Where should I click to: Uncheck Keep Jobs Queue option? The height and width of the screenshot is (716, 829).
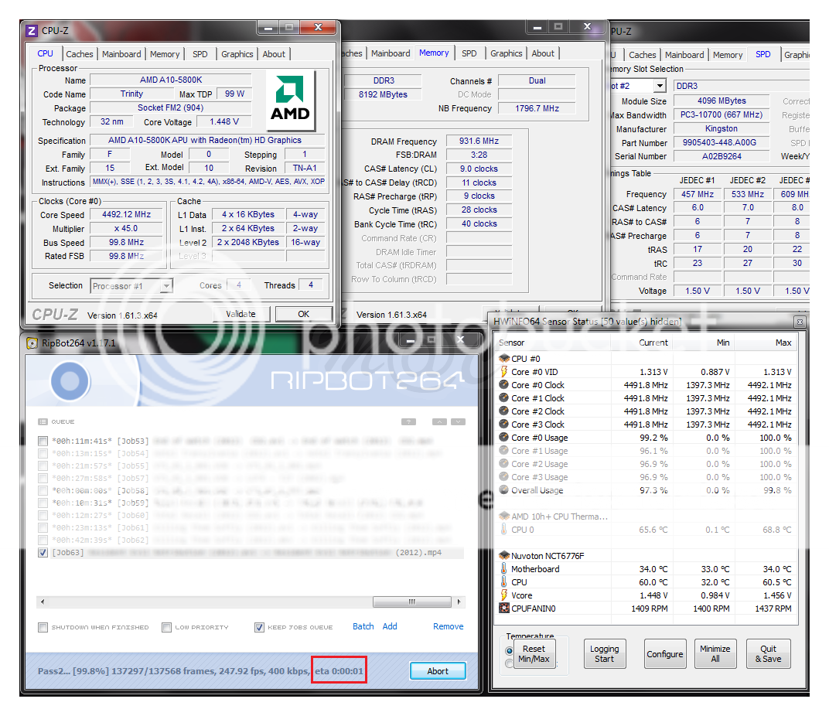pyautogui.click(x=259, y=627)
